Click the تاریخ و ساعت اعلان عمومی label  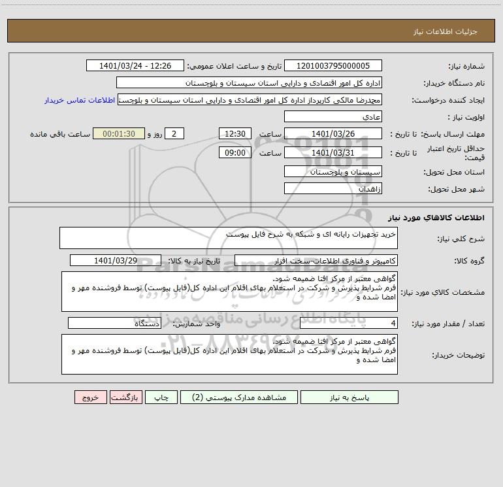pyautogui.click(x=235, y=66)
